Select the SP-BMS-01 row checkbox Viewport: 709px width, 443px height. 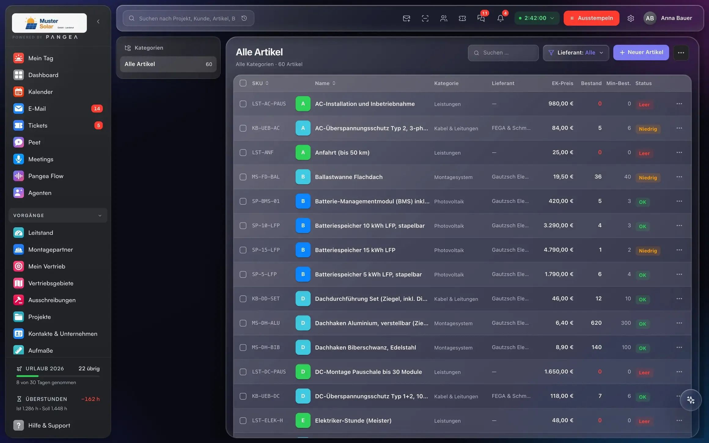(x=243, y=201)
